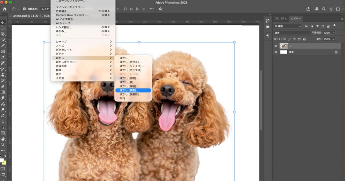Select the Gradient tool
Viewport: 345px width, 181px height.
tap(3, 92)
